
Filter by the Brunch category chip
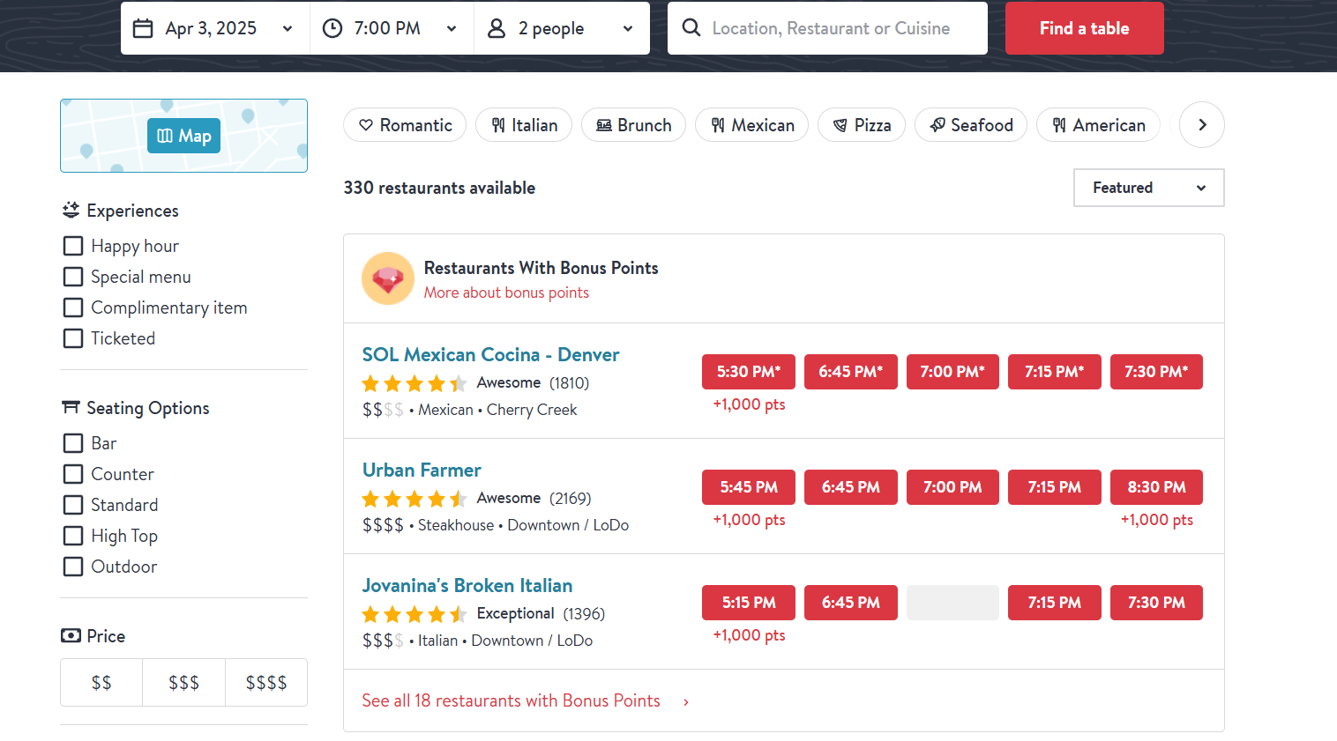tap(633, 125)
